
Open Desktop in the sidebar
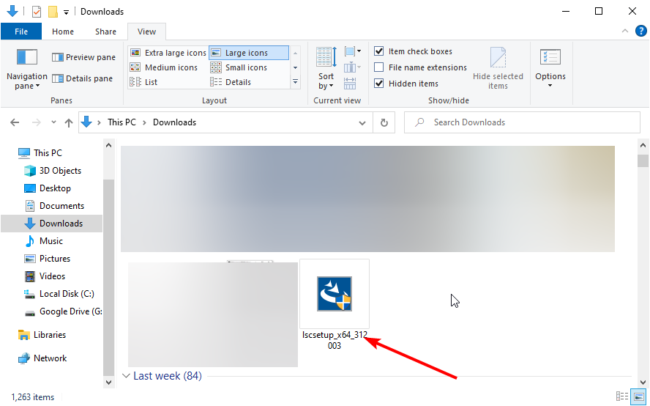pos(48,188)
